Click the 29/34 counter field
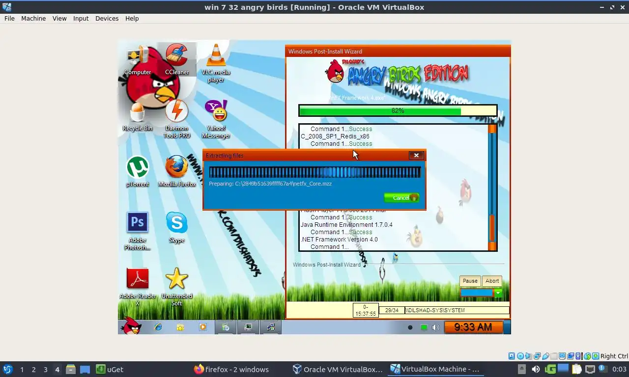 (392, 310)
